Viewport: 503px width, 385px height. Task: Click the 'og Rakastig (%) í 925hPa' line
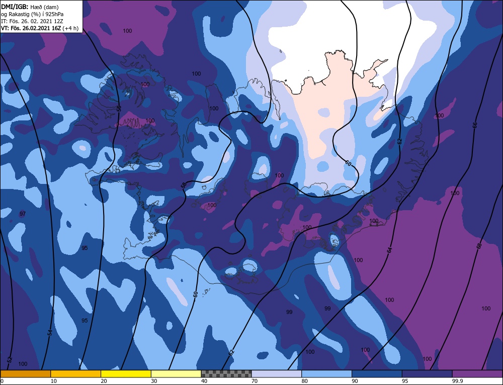coord(32,14)
